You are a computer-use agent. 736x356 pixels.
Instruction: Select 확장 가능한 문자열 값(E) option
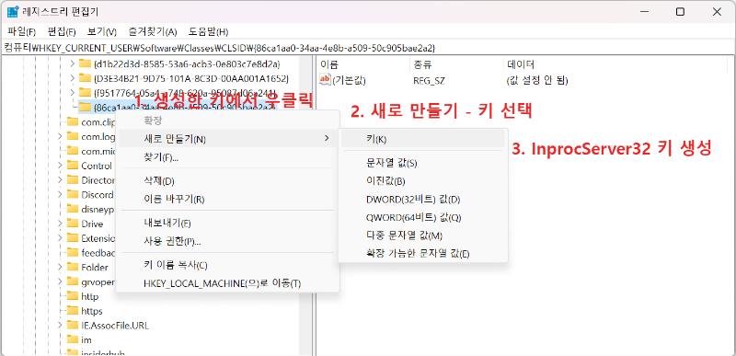[x=423, y=254]
